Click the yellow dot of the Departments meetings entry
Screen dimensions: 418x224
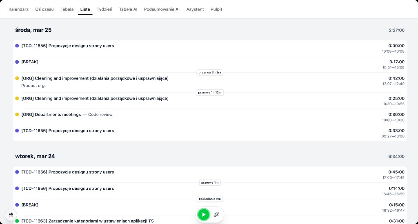click(17, 115)
